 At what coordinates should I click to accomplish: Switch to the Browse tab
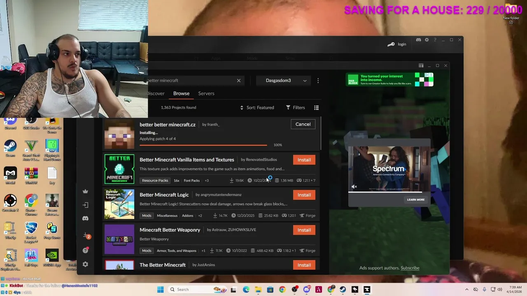tap(181, 93)
